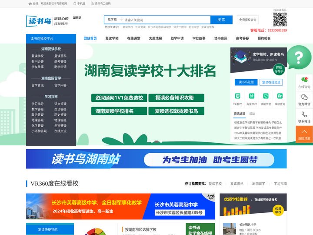Open 读书资讯 in the top navigation
313x235 pixels.
point(220,38)
